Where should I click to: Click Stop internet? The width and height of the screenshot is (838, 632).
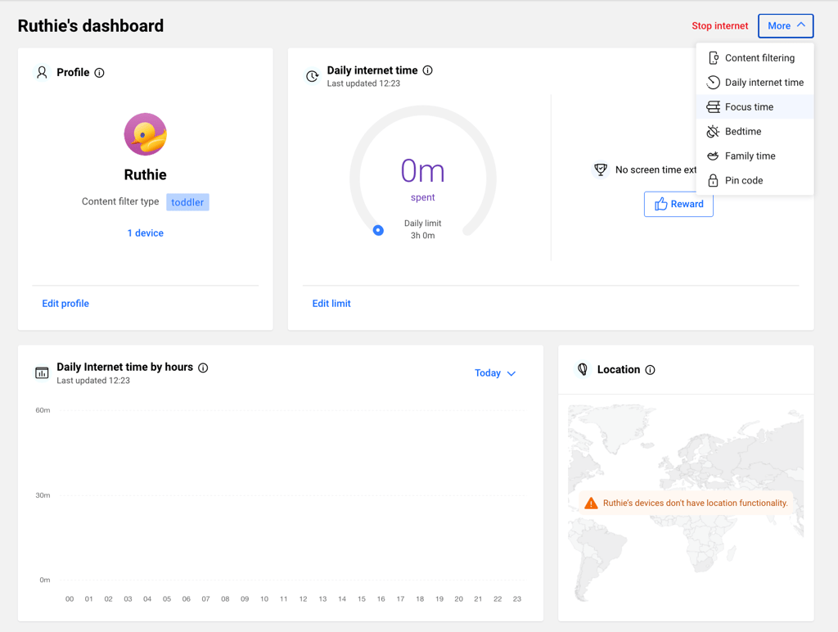click(x=720, y=25)
